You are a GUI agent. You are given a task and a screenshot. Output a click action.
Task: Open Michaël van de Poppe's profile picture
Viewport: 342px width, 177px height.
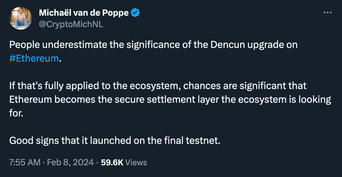coord(21,18)
